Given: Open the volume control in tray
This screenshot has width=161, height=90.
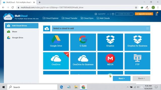Looking at the screenshot, I should pyautogui.click(x=138, y=87).
